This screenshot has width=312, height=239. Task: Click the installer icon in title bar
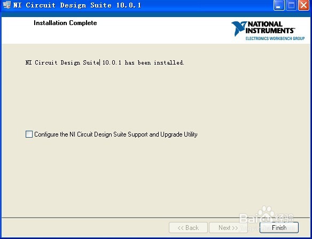click(x=6, y=5)
